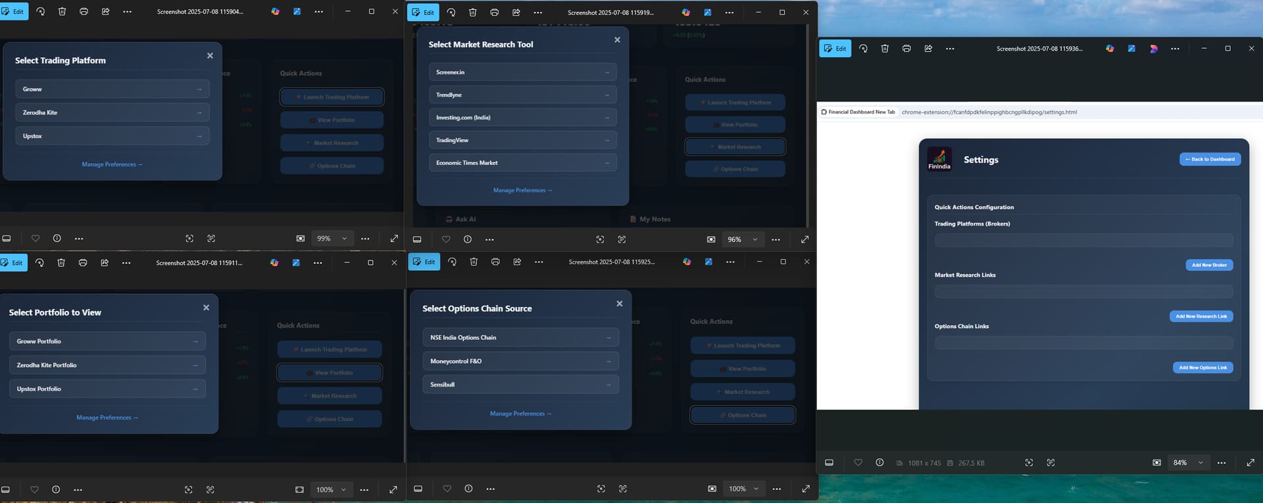Open the purple Clipchamp icon in 115936 window
Viewport: 1263px width, 503px height.
coord(1153,49)
